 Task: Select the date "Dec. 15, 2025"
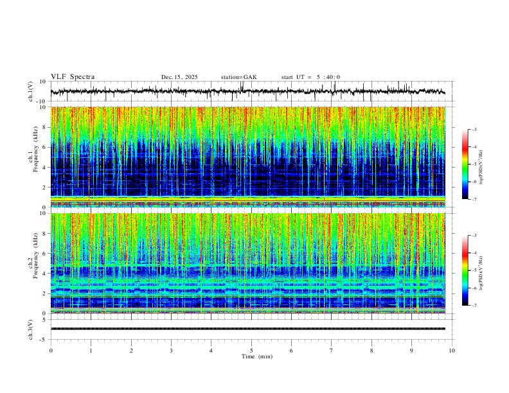tap(179, 77)
